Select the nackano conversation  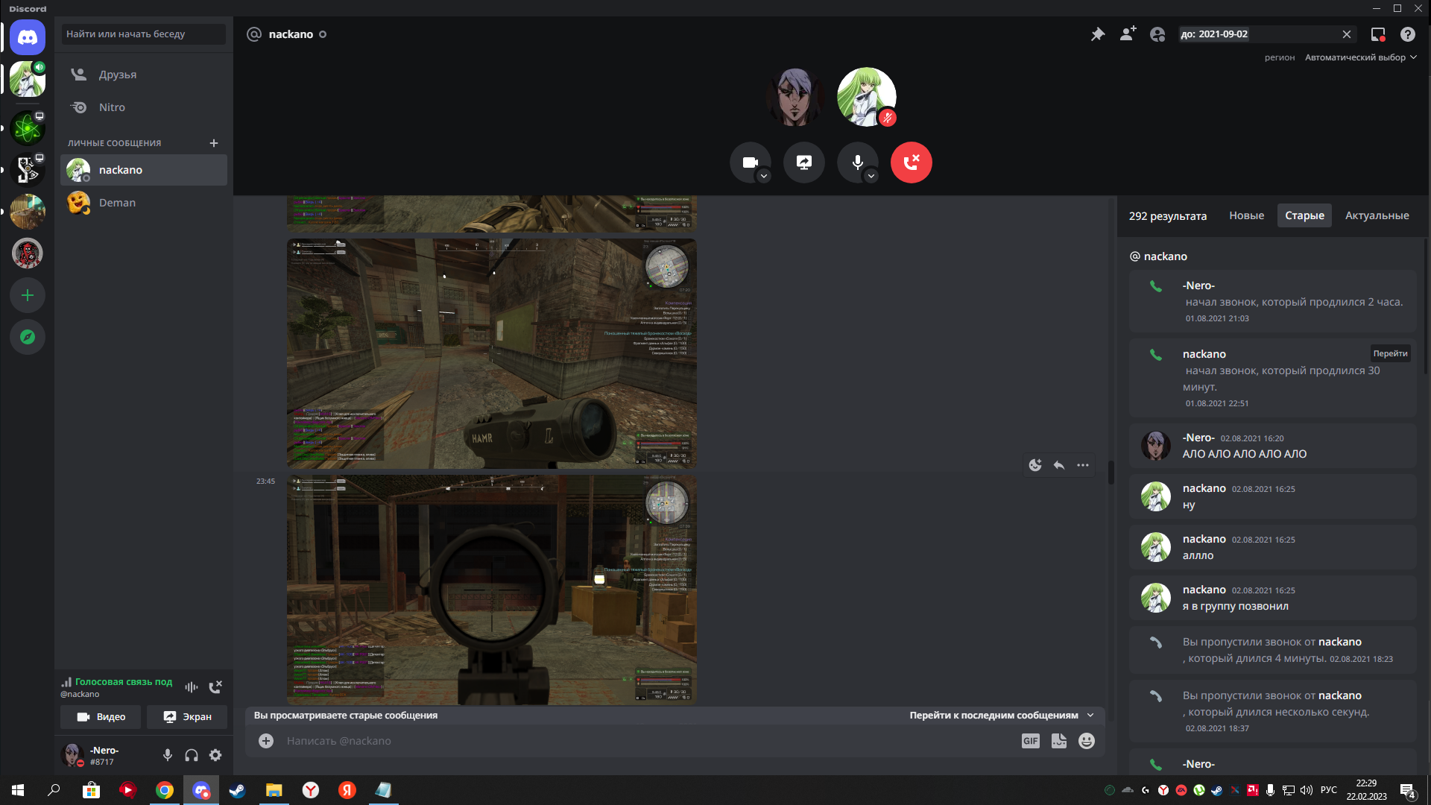[x=144, y=170]
